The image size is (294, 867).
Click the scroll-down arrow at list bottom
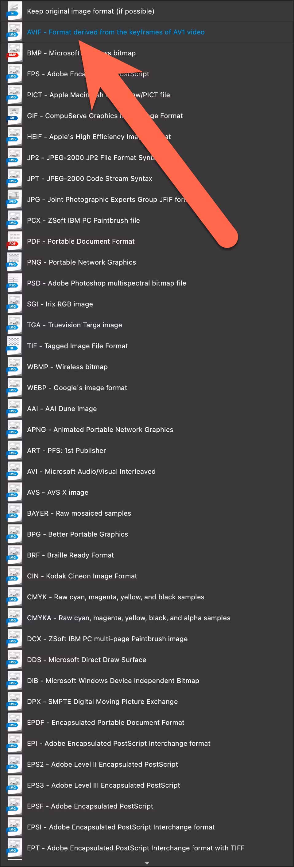[x=147, y=863]
